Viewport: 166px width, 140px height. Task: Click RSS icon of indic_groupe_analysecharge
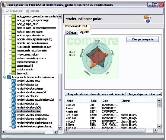tap(13, 20)
